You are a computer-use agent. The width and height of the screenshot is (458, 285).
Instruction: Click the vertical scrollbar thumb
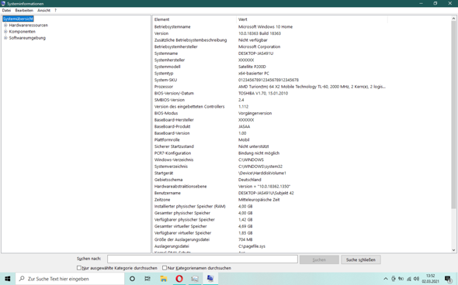(x=453, y=115)
